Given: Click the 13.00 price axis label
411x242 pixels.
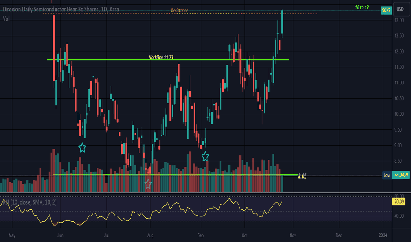Looking at the screenshot, I should (399, 20).
